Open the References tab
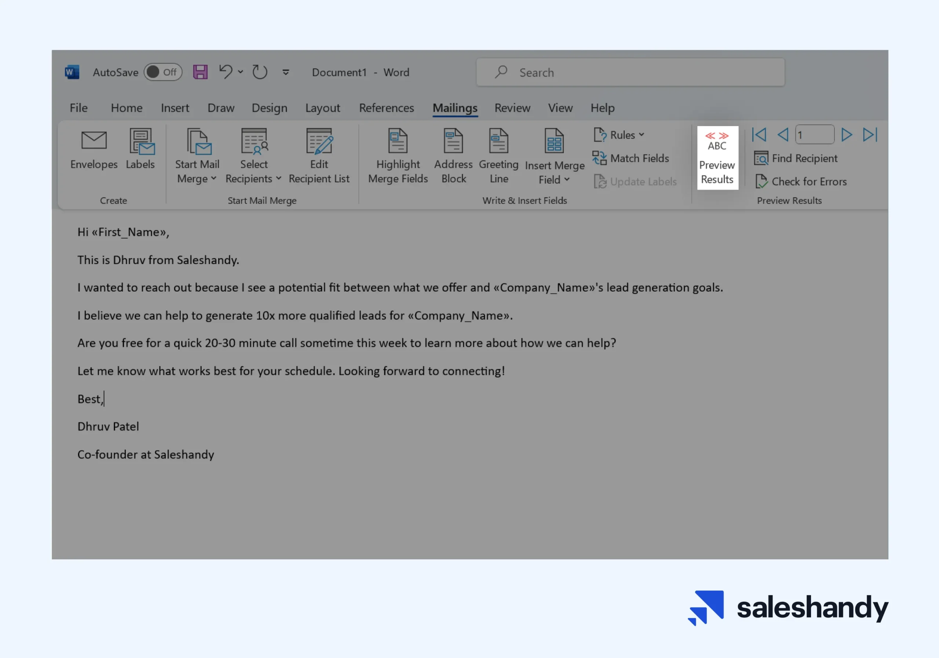The image size is (939, 658). pyautogui.click(x=387, y=107)
